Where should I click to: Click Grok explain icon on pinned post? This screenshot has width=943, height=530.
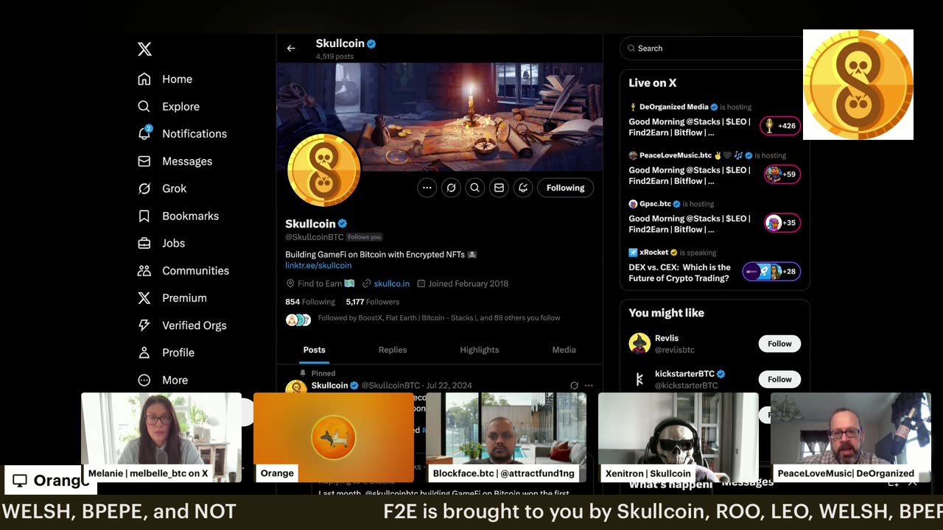(574, 385)
